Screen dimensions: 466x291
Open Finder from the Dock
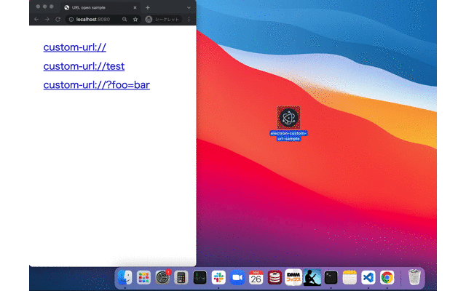click(x=125, y=278)
